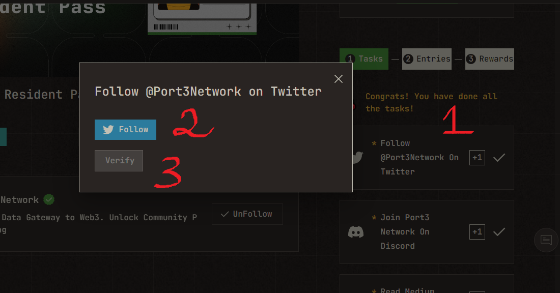
Task: Click the +1 badge on the Discord task
Action: point(477,232)
